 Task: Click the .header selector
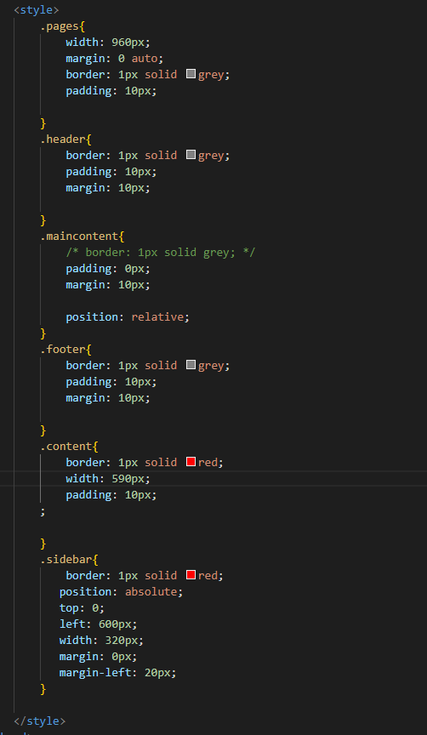point(62,140)
